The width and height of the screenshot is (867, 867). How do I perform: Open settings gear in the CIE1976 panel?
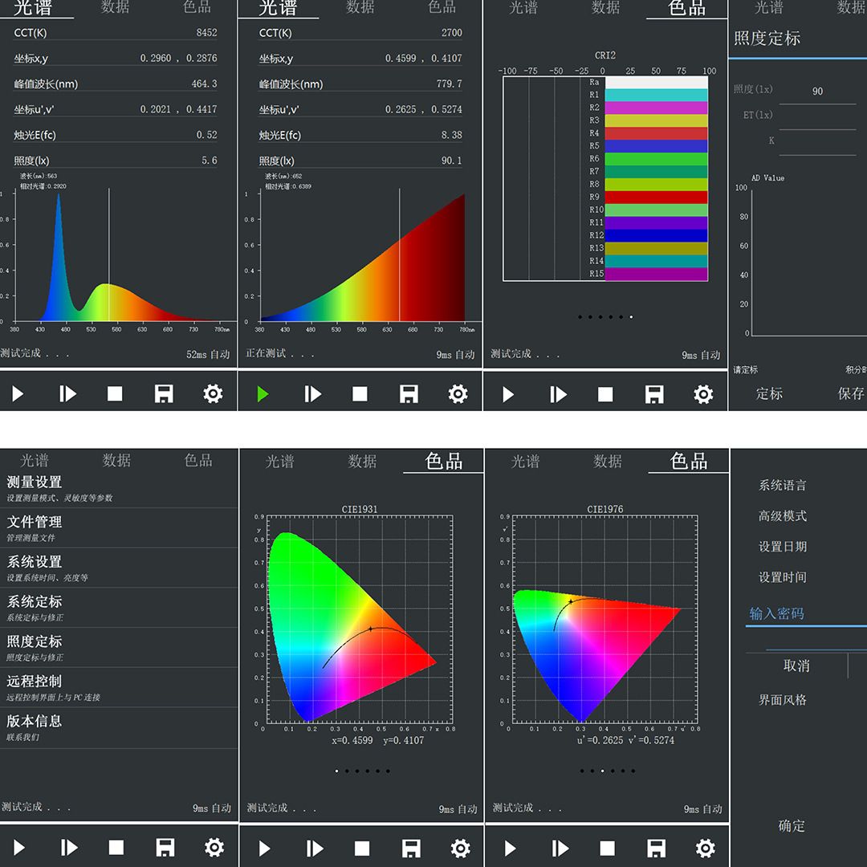(705, 848)
